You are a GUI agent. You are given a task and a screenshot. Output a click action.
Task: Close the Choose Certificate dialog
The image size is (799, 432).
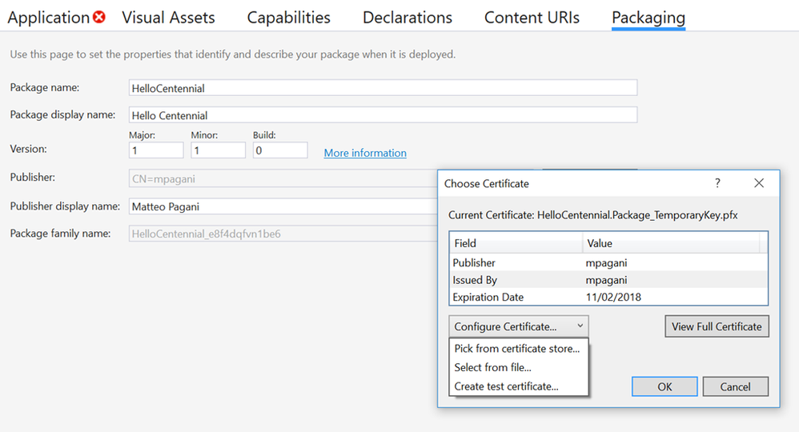(x=759, y=183)
